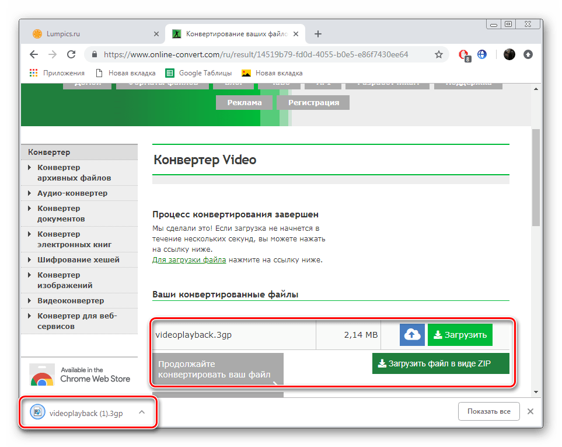
Task: Open the Opera-style extension with badge 8
Action: point(464,55)
